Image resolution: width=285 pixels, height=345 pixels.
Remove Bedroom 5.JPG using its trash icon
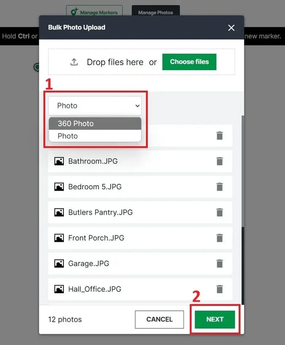pyautogui.click(x=220, y=187)
